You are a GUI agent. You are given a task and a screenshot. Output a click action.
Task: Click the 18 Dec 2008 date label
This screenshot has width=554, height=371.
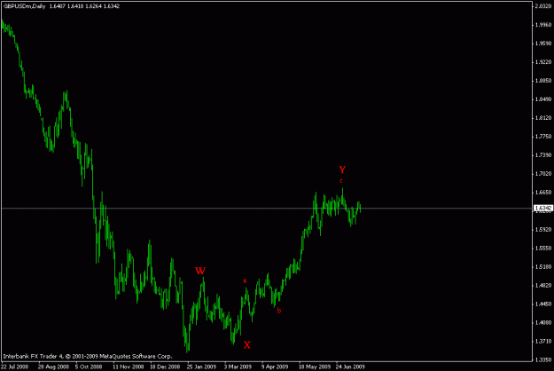pos(165,367)
